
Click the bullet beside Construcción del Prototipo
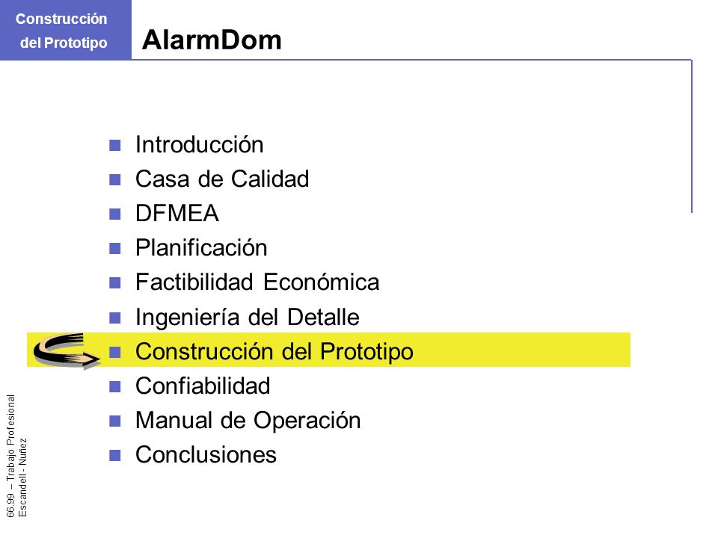115,352
